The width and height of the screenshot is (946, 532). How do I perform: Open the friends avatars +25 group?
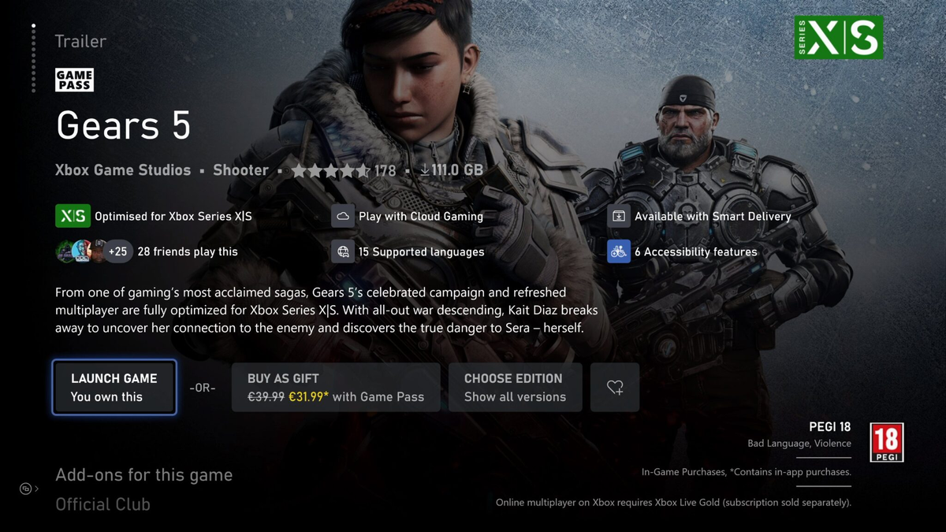[94, 251]
